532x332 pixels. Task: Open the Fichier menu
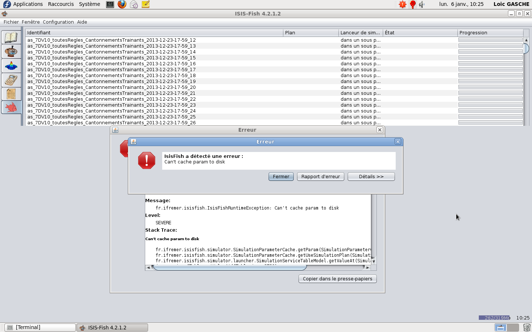tap(11, 22)
